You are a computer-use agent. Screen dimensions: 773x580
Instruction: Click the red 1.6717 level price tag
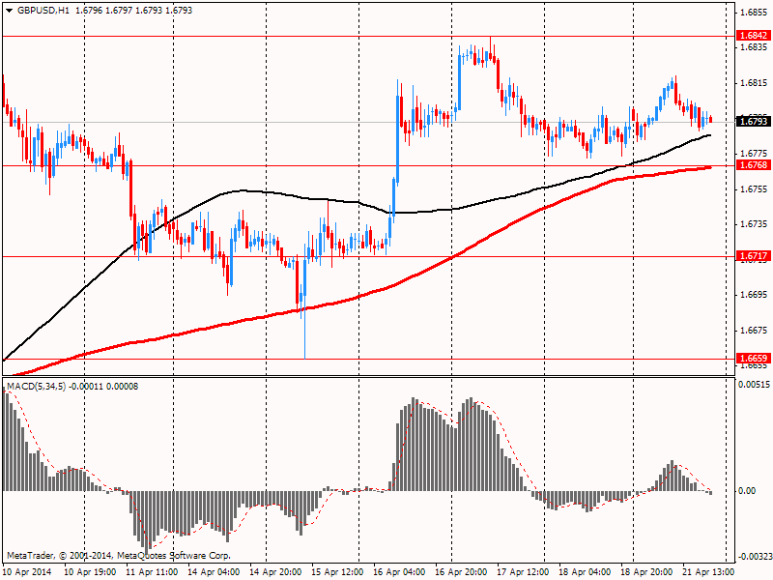point(754,255)
